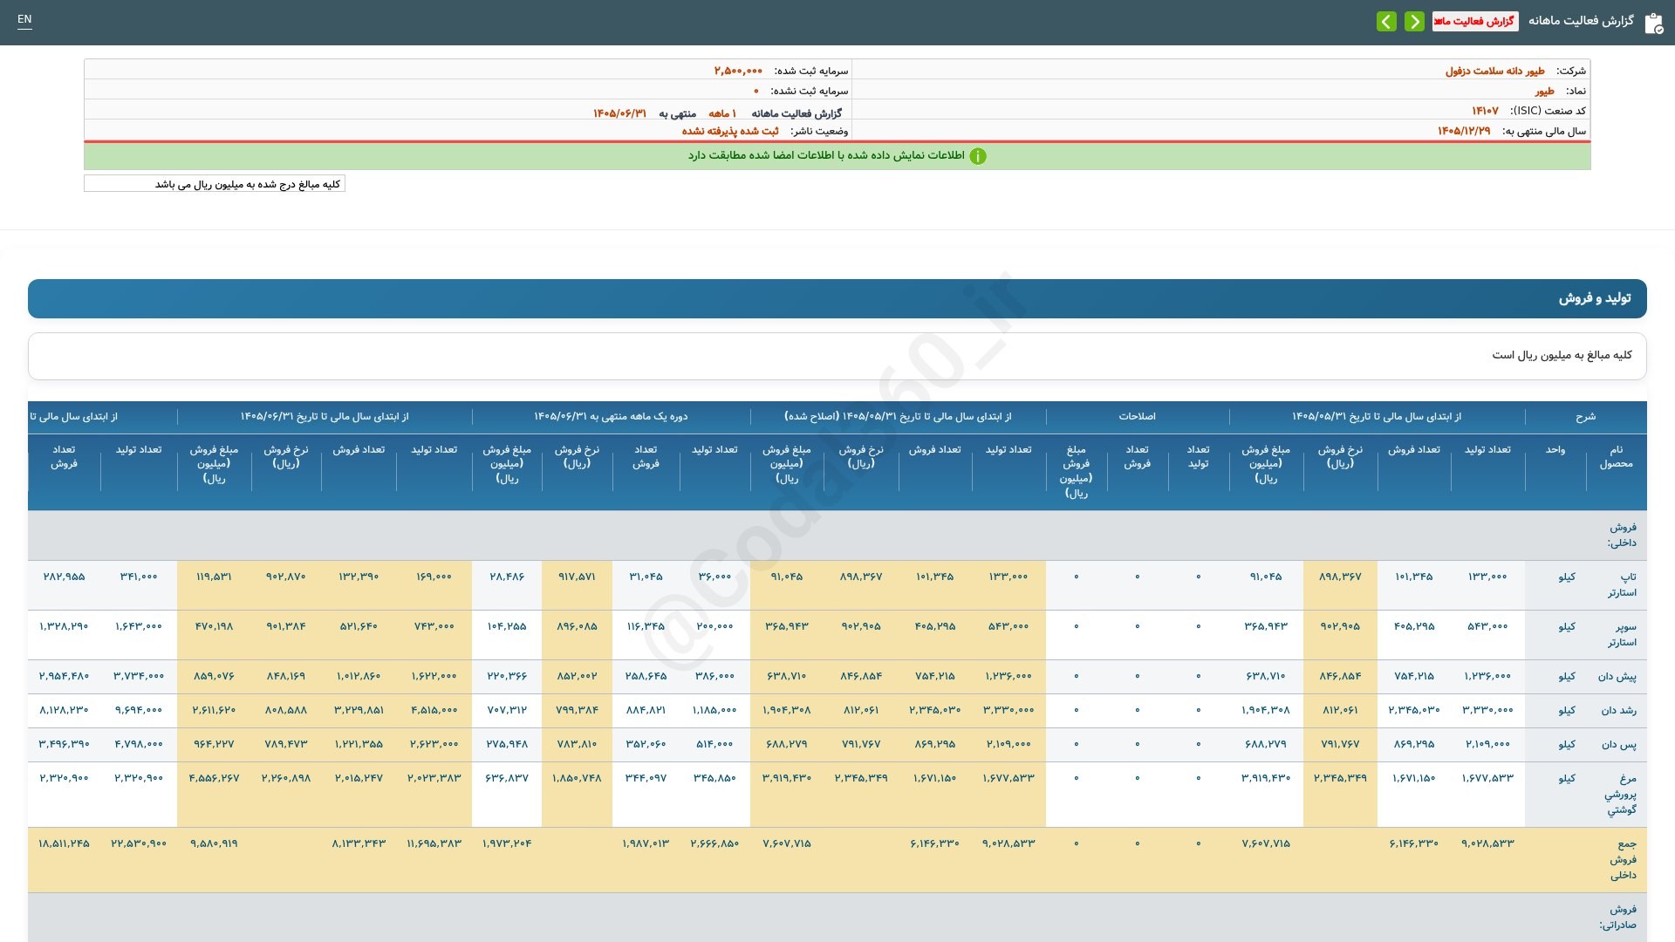Click product name مرغ پرورشي گوشتي

pos(1620,795)
